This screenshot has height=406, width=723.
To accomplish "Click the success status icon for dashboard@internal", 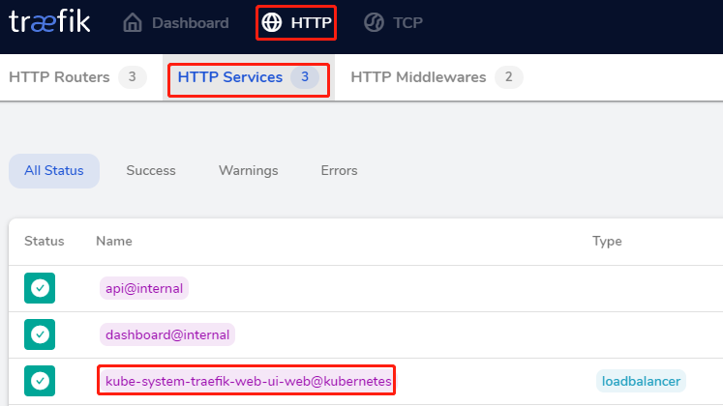I will click(x=40, y=334).
